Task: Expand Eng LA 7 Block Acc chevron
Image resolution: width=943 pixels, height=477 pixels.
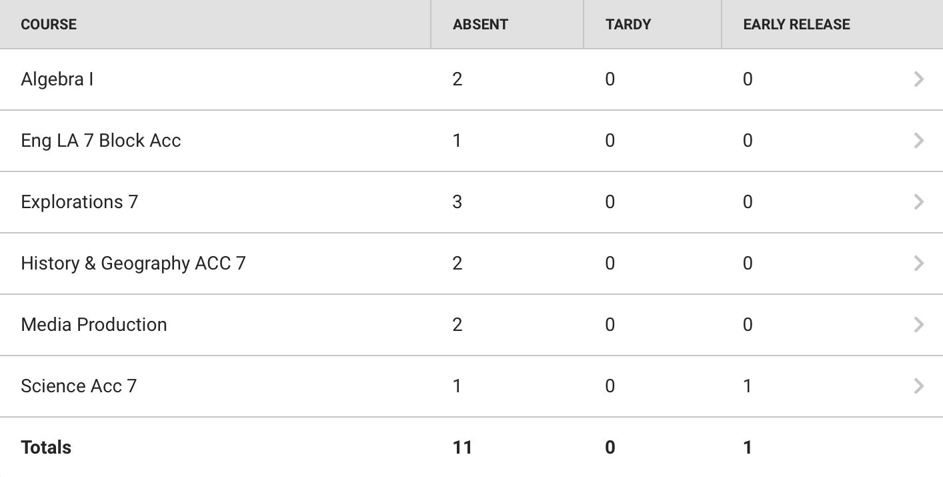Action: (918, 141)
